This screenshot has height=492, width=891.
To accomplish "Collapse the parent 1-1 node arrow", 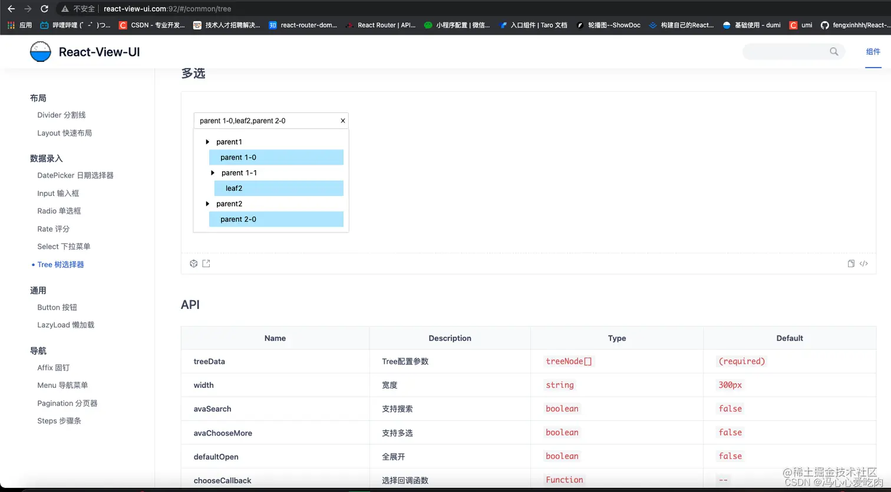I will [213, 172].
